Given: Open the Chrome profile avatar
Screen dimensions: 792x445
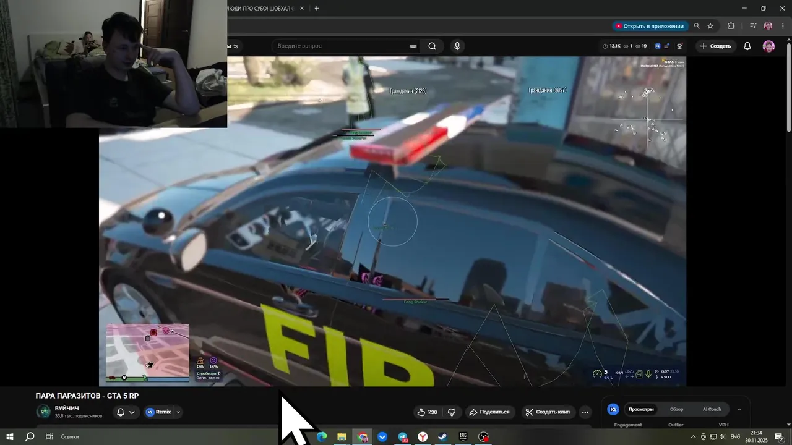Looking at the screenshot, I should click(768, 26).
